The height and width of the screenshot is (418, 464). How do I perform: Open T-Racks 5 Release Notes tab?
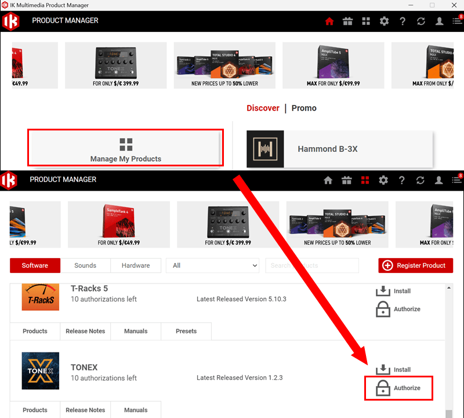point(85,331)
